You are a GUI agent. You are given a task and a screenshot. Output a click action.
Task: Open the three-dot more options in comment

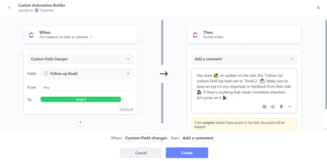click(x=289, y=107)
